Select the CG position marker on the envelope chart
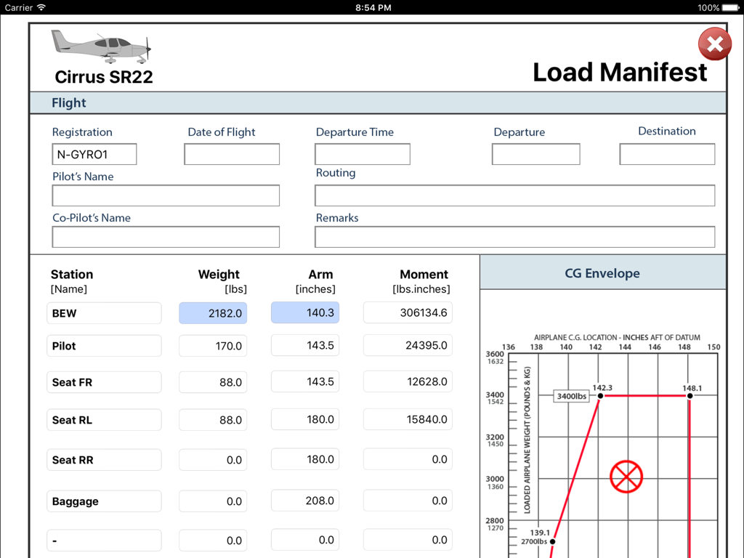Screen dimensions: 744x558 [x=626, y=477]
